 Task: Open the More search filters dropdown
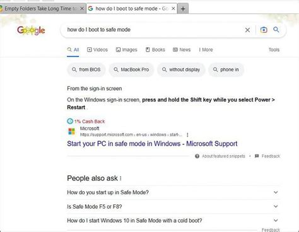(x=206, y=50)
